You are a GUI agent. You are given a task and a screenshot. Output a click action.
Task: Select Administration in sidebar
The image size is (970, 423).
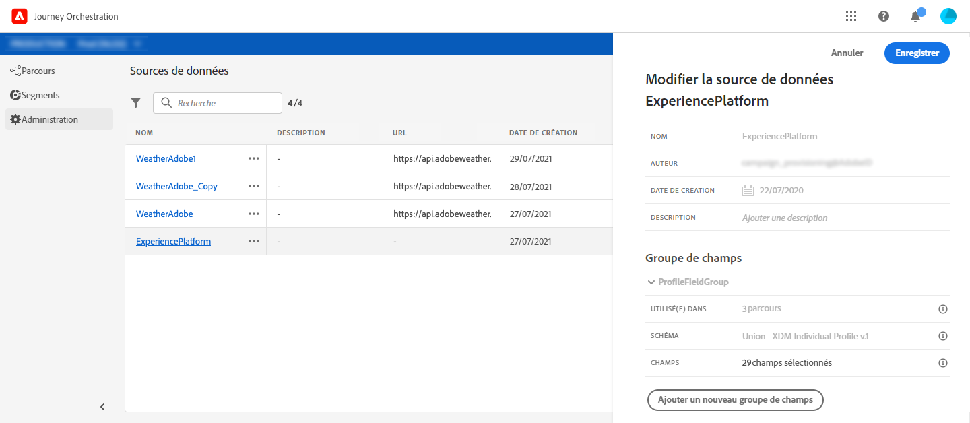pos(59,119)
